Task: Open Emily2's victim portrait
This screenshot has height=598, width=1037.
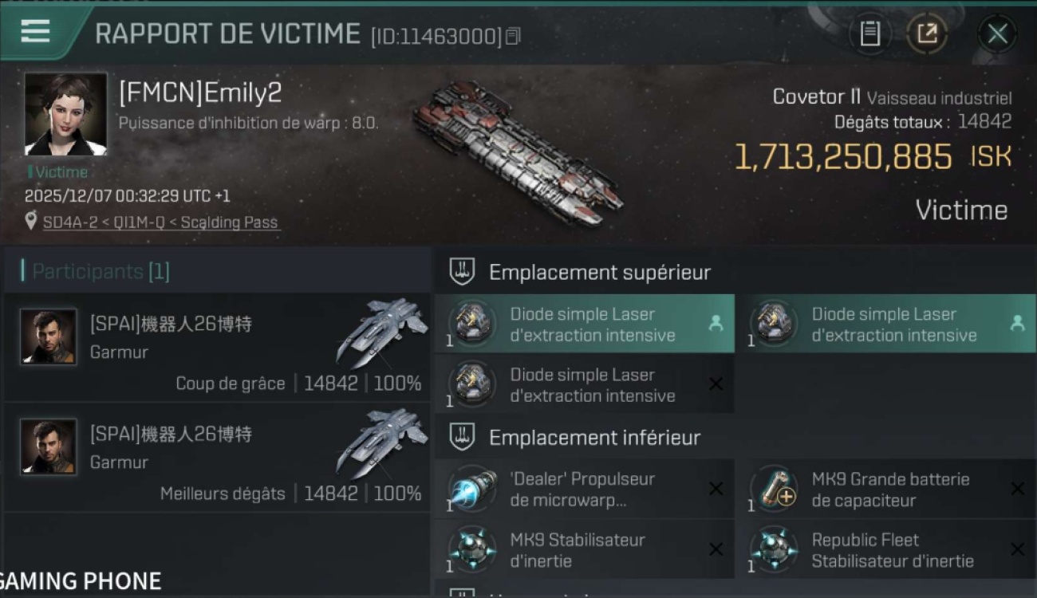Action: coord(65,114)
